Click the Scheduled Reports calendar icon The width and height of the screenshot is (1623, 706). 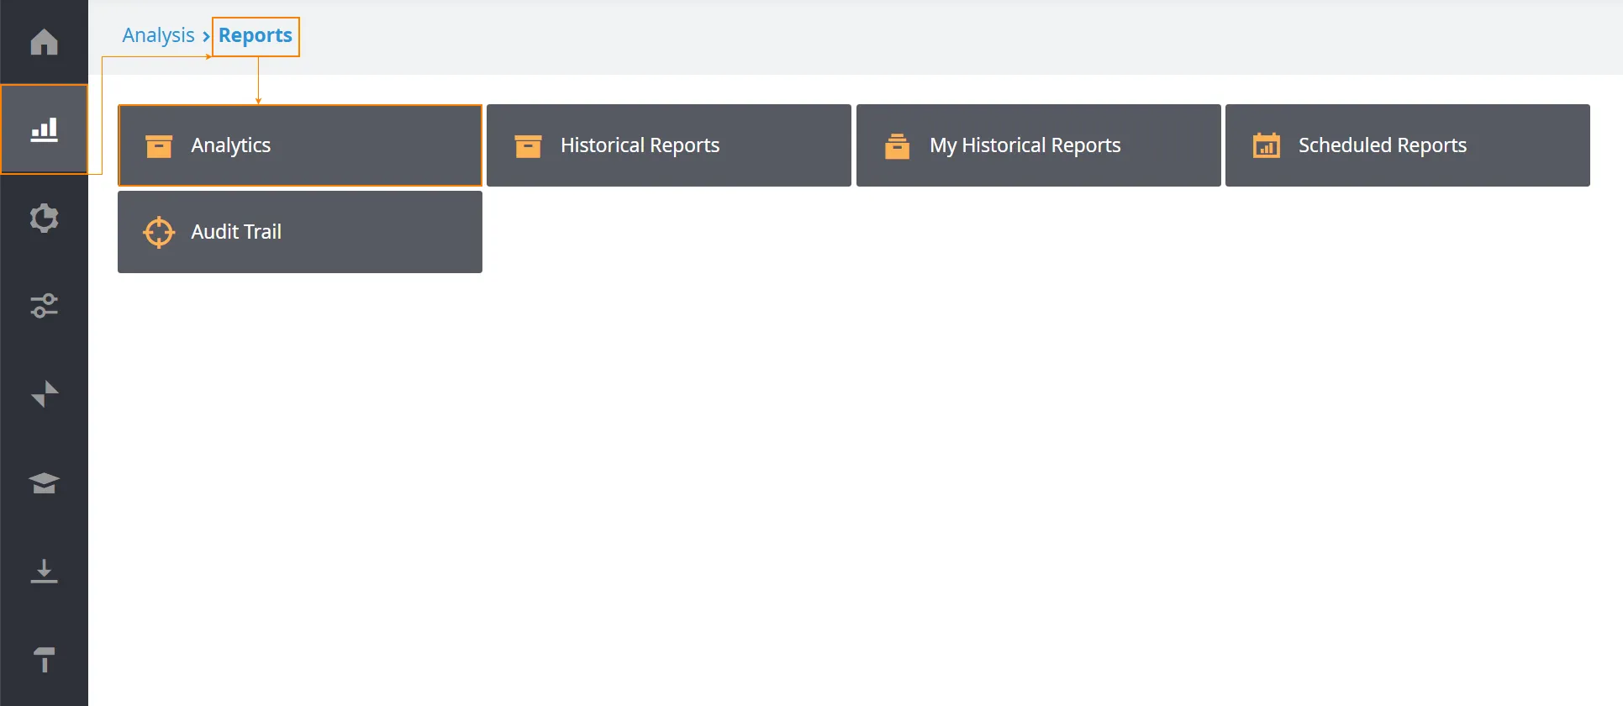click(x=1266, y=145)
